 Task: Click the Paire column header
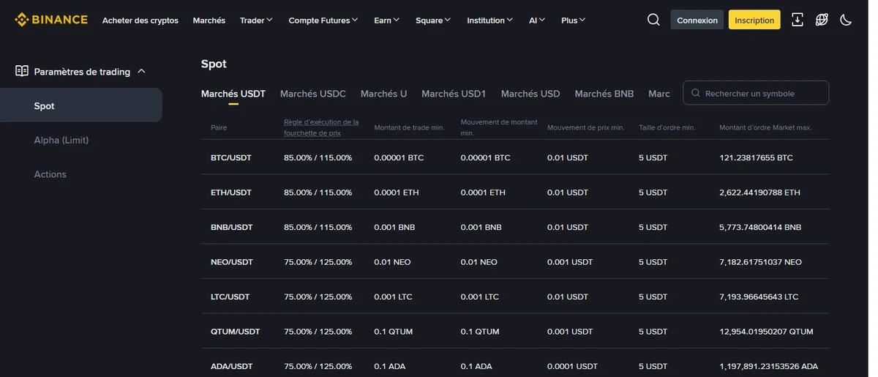pyautogui.click(x=219, y=127)
